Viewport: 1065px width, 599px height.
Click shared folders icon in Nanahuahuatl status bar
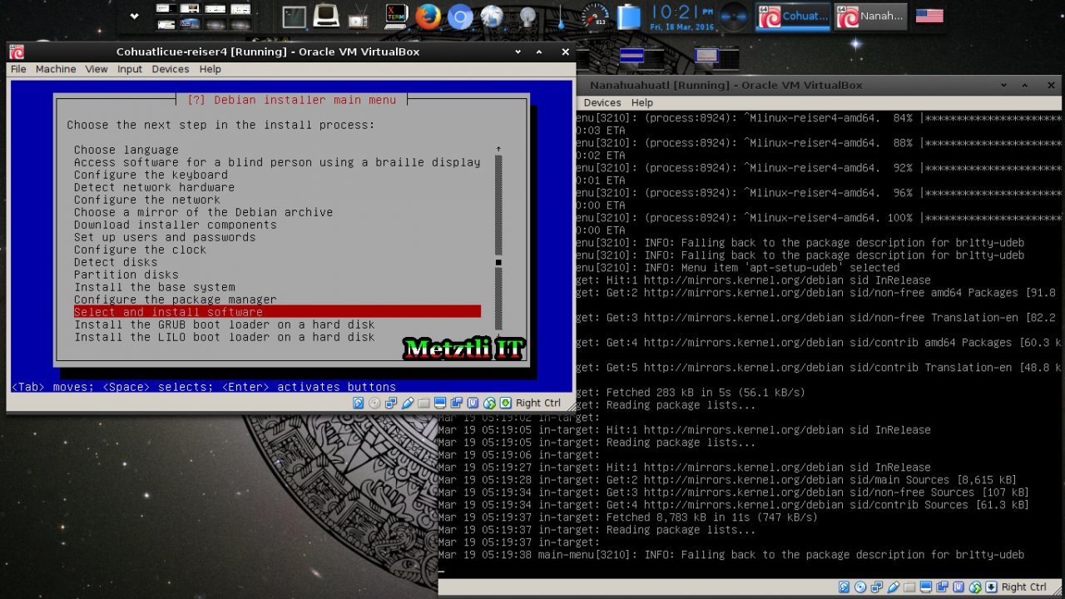[x=909, y=587]
